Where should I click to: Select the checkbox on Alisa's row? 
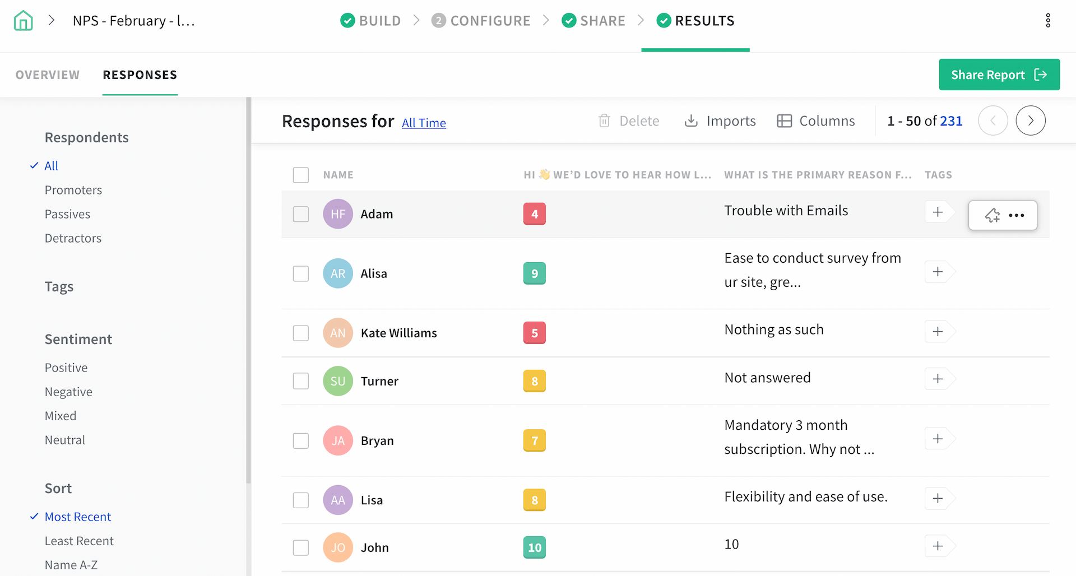point(301,273)
